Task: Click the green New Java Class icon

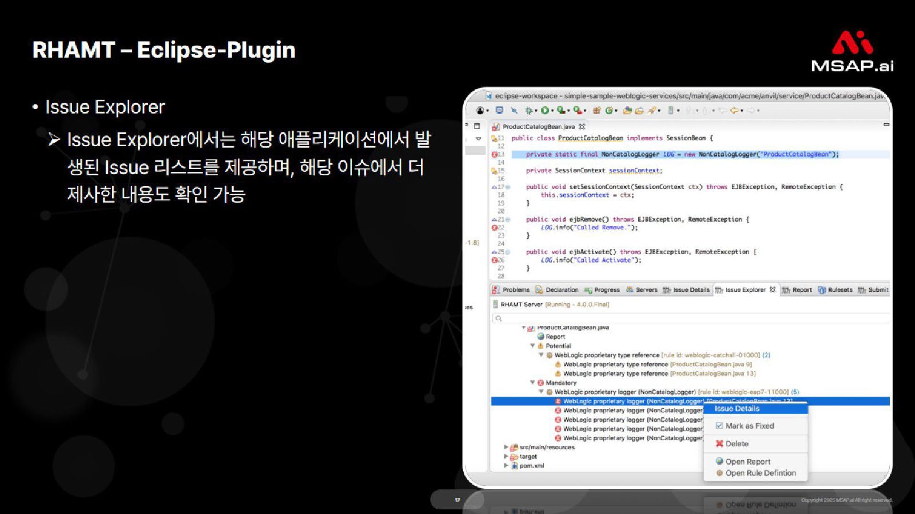Action: coord(609,110)
